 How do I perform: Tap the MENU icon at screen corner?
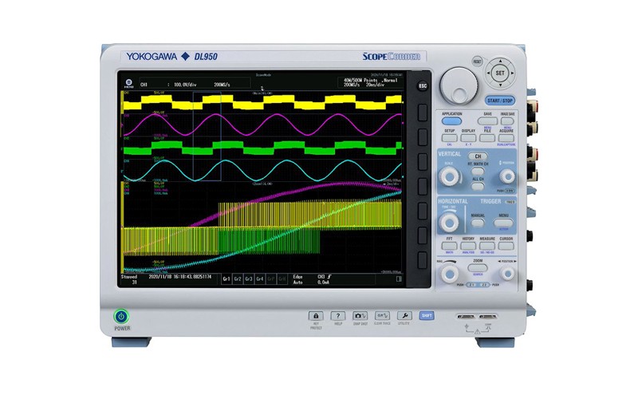[129, 84]
